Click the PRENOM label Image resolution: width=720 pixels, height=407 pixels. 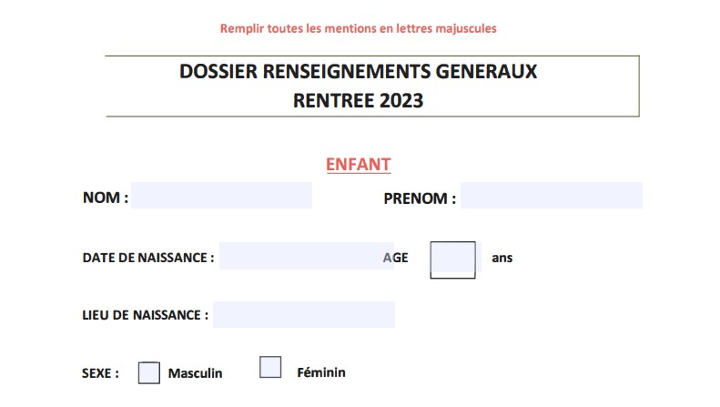tap(420, 198)
